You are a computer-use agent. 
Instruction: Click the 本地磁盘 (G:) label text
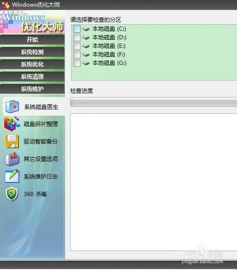[109, 63]
